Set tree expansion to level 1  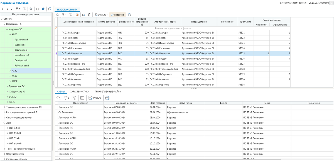point(7,9)
